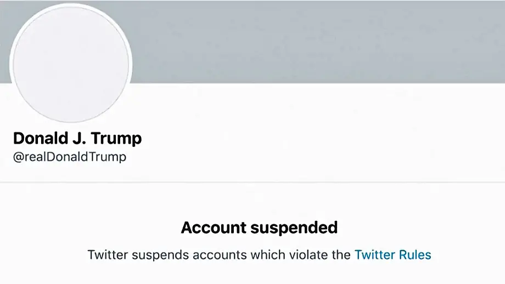Click the Account suspended heading
Image resolution: width=505 pixels, height=284 pixels.
(x=259, y=228)
